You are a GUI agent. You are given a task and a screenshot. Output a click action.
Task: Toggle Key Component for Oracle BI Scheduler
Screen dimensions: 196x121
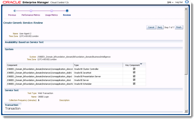(134, 84)
